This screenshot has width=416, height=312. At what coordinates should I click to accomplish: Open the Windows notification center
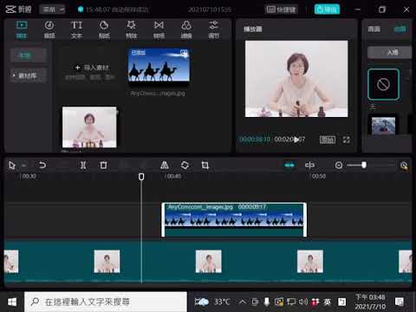[x=400, y=302]
